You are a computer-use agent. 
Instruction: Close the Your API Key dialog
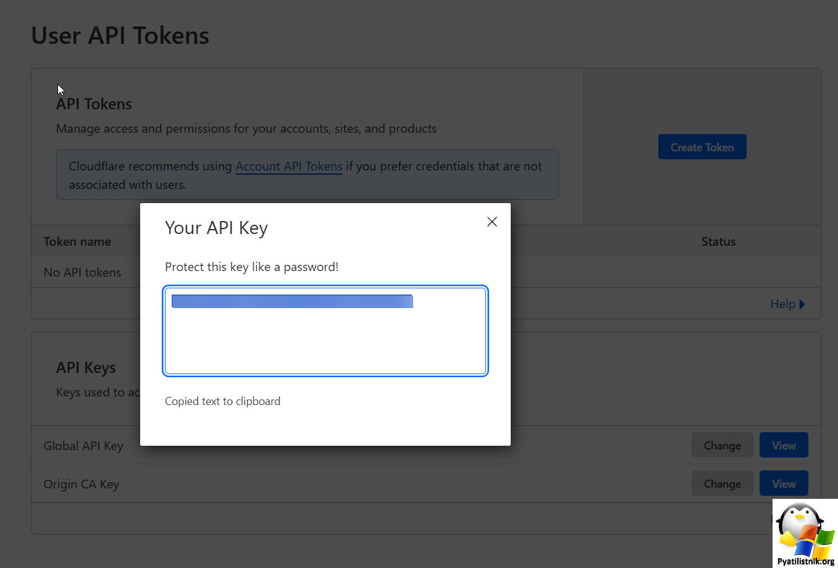click(x=492, y=222)
